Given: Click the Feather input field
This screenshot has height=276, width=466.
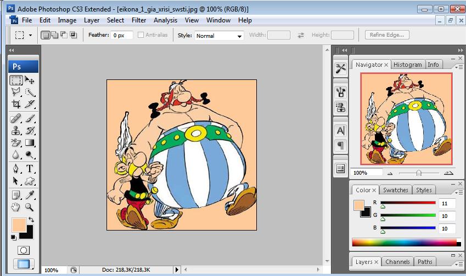Looking at the screenshot, I should tap(122, 35).
